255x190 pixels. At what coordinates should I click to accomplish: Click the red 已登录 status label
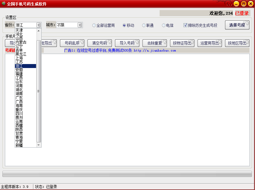point(242,13)
